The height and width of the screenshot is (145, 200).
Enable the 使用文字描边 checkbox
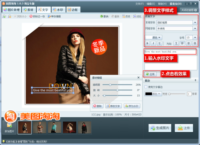coord(146,87)
